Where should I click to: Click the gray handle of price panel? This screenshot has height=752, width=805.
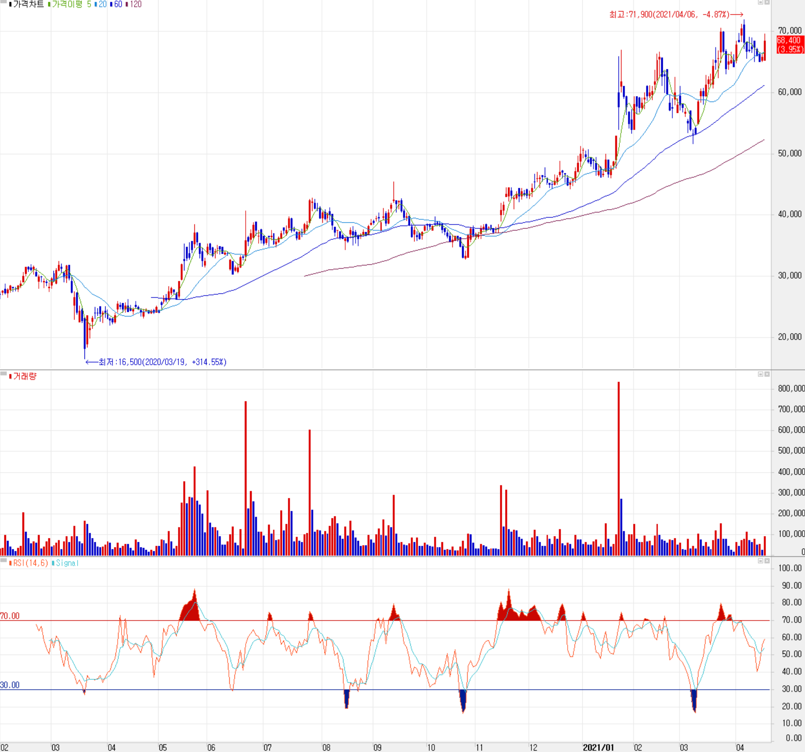tap(3, 2)
